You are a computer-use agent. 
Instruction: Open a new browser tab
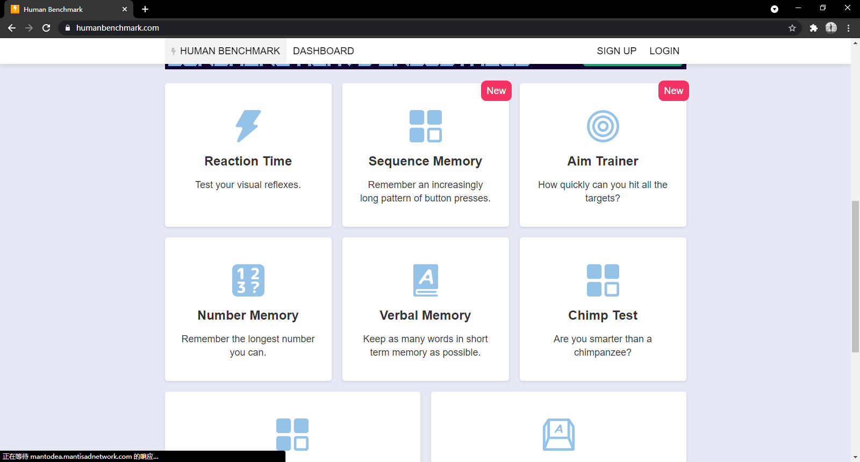tap(145, 9)
